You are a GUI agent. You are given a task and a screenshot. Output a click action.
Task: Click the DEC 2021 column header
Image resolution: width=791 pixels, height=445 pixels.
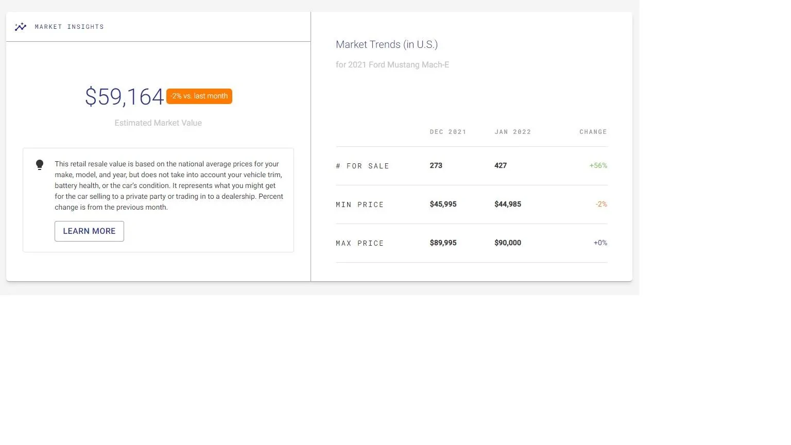[448, 132]
